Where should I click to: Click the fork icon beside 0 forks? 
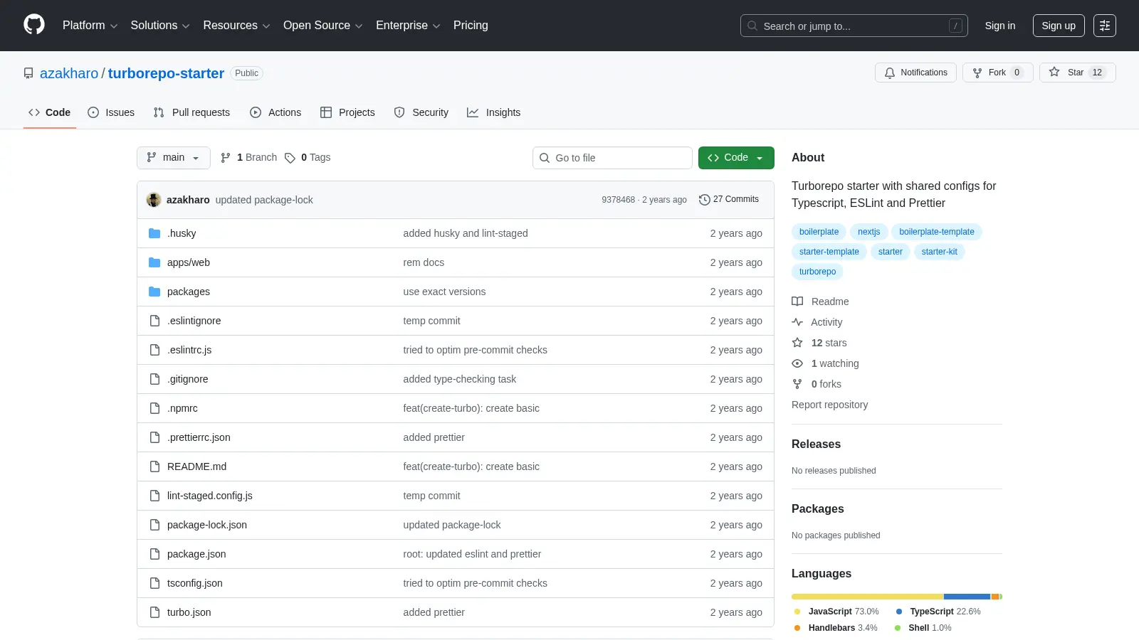tap(797, 384)
